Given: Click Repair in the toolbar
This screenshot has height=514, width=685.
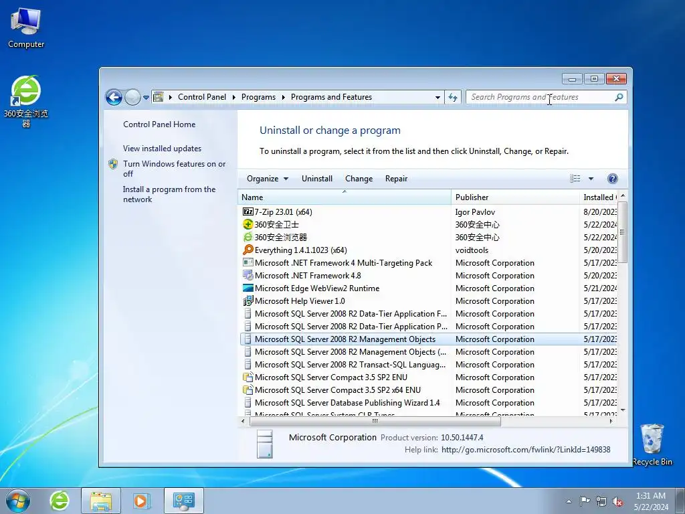Looking at the screenshot, I should pyautogui.click(x=396, y=178).
